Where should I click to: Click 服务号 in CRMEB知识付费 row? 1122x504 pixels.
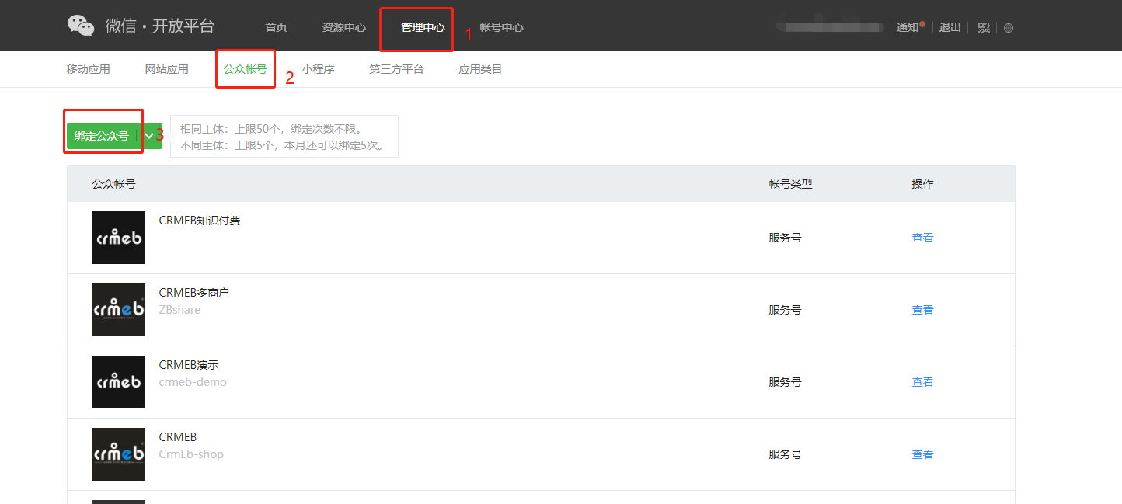click(785, 238)
